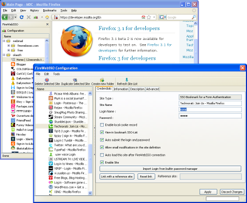Click the Reset link button
This screenshot has width=247, height=203.
tap(146, 177)
